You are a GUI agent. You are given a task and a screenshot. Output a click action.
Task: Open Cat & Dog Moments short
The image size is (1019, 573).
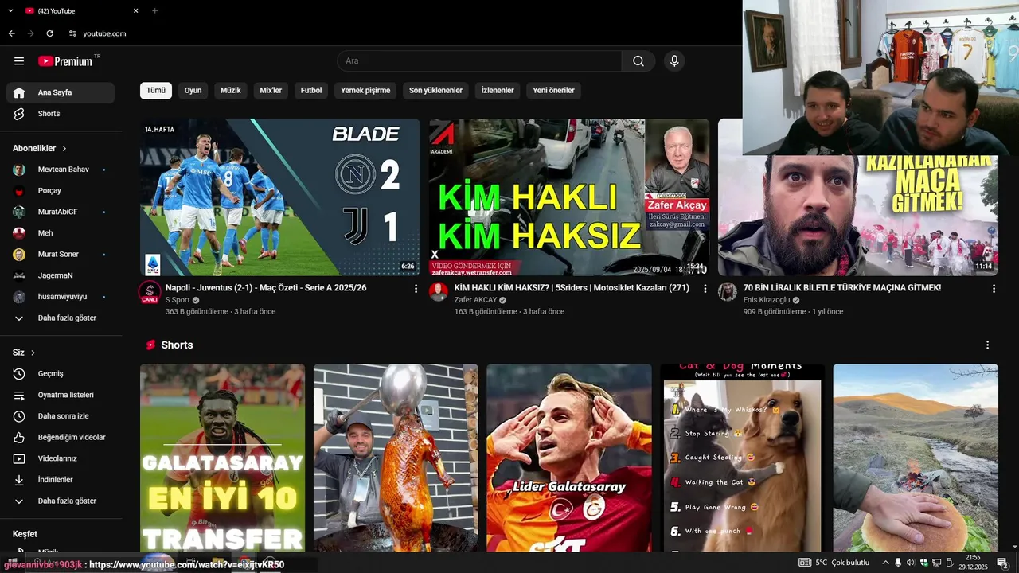point(743,458)
